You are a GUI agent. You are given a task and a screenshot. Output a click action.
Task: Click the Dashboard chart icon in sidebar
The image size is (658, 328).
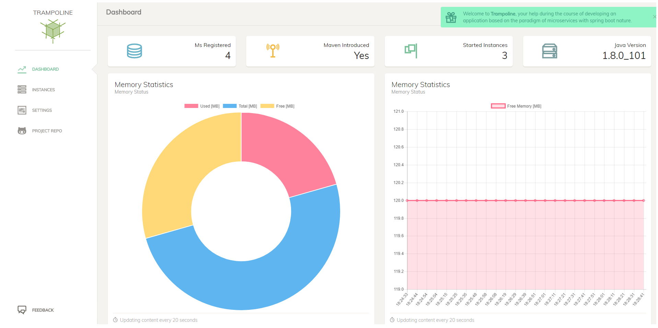[x=22, y=69]
